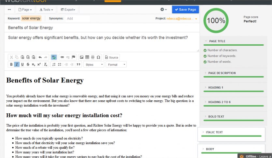The height and width of the screenshot is (158, 272).
Task: Insert a horizontal line
Action: (93, 57)
